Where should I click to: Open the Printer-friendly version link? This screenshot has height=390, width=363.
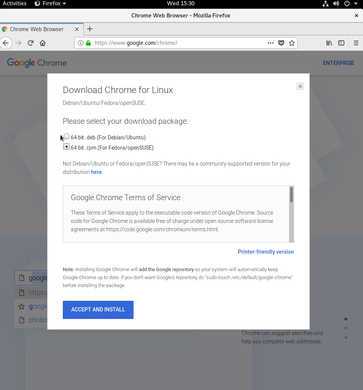click(266, 252)
